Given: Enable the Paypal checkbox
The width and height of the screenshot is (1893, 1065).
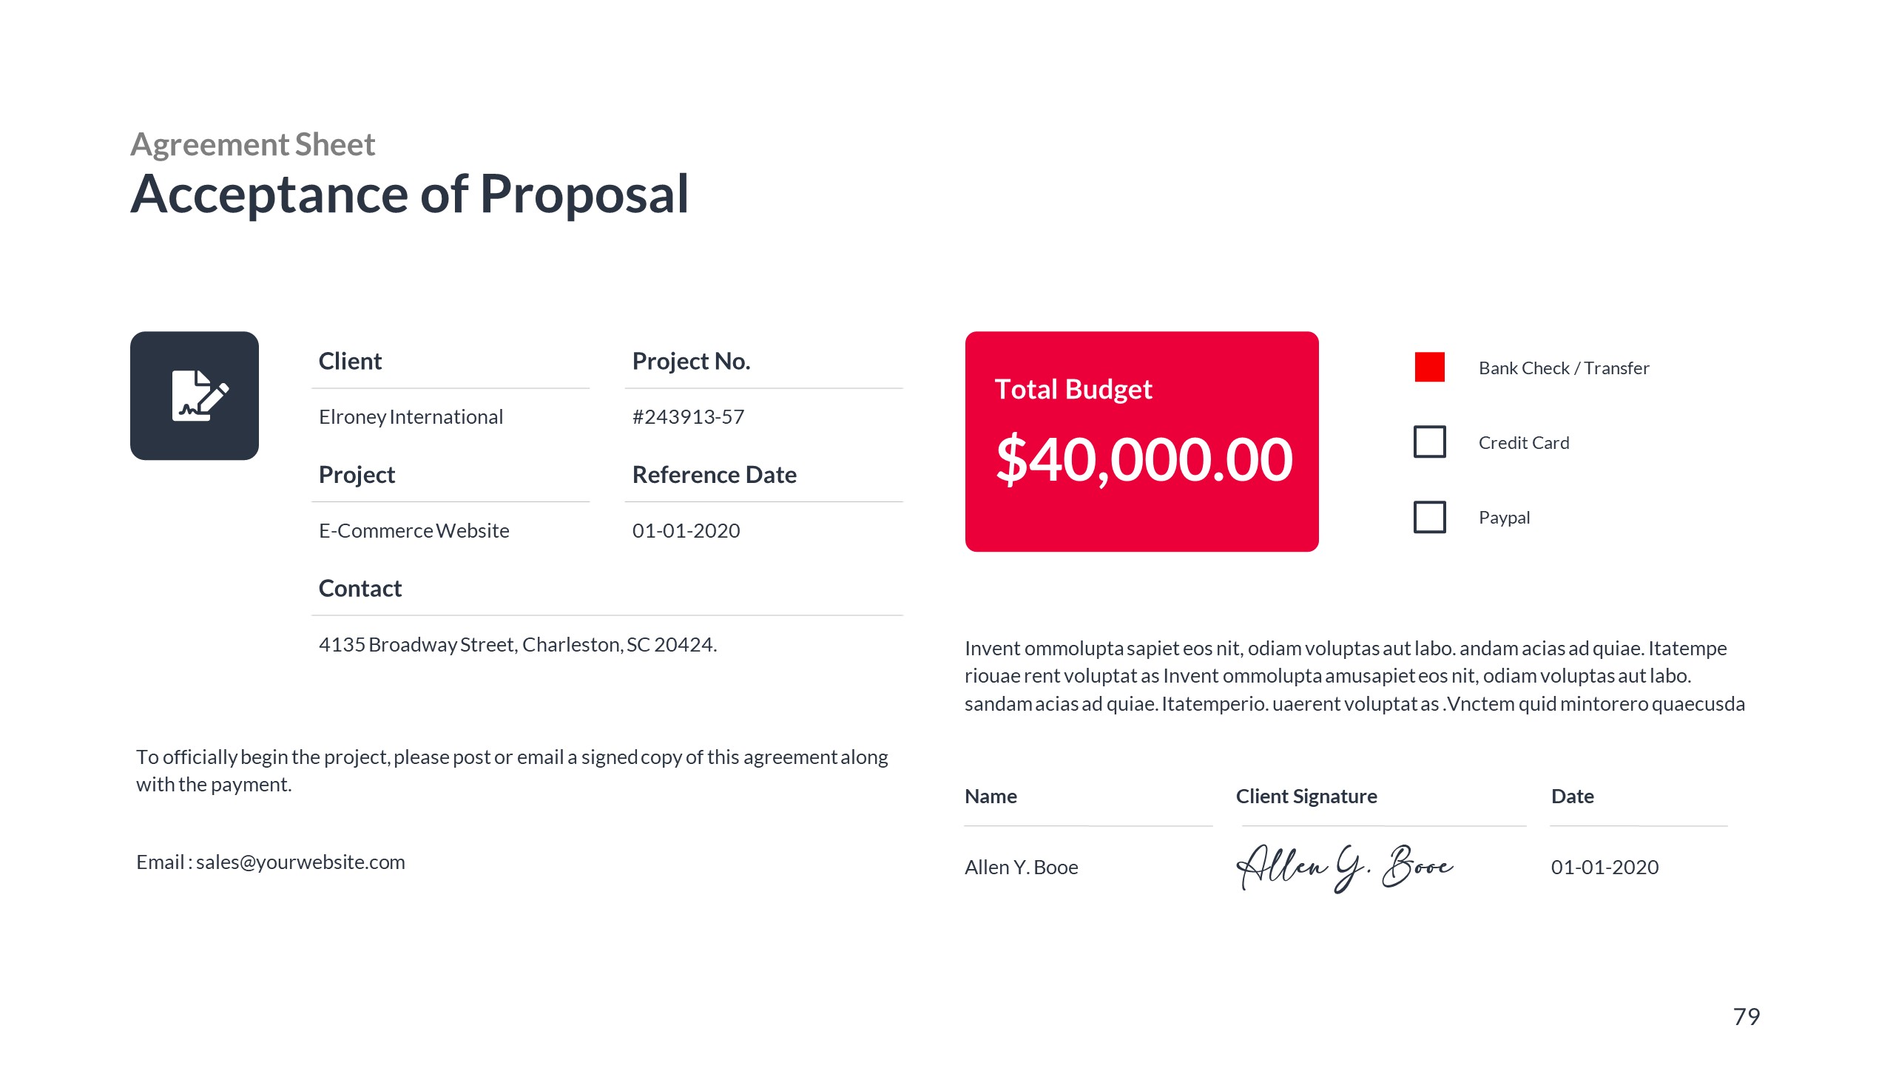Looking at the screenshot, I should 1429,517.
